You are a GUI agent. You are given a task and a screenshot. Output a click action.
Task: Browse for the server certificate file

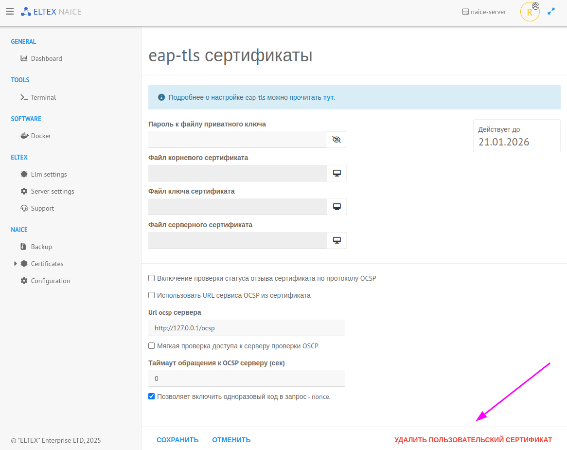[x=337, y=240]
